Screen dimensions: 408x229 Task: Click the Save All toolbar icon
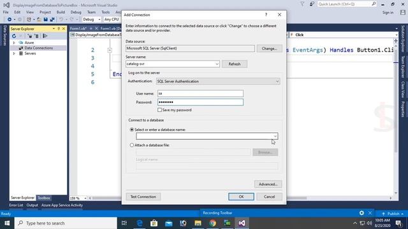click(x=52, y=20)
